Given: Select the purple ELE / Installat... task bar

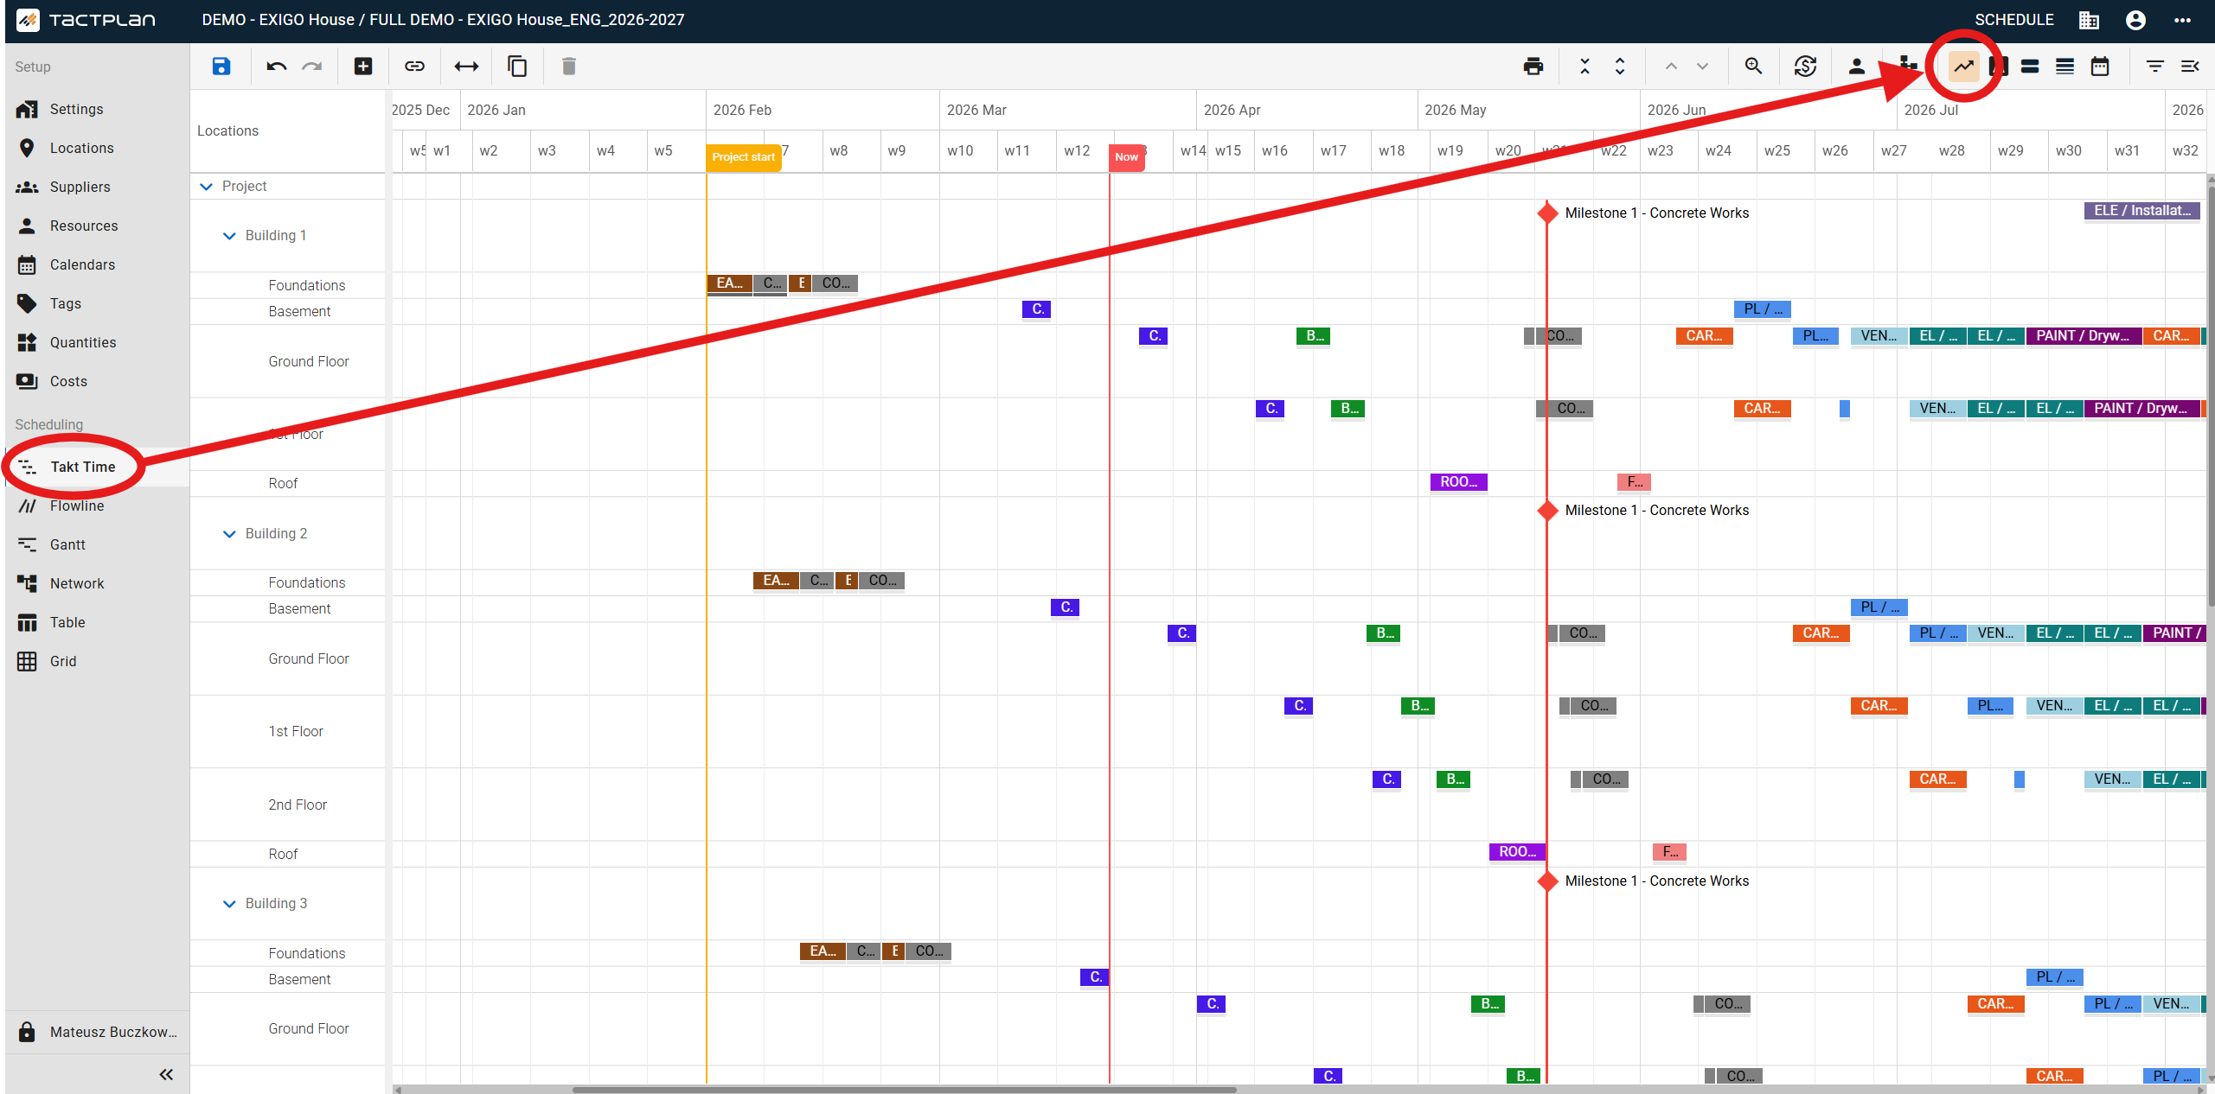Looking at the screenshot, I should [x=2141, y=211].
